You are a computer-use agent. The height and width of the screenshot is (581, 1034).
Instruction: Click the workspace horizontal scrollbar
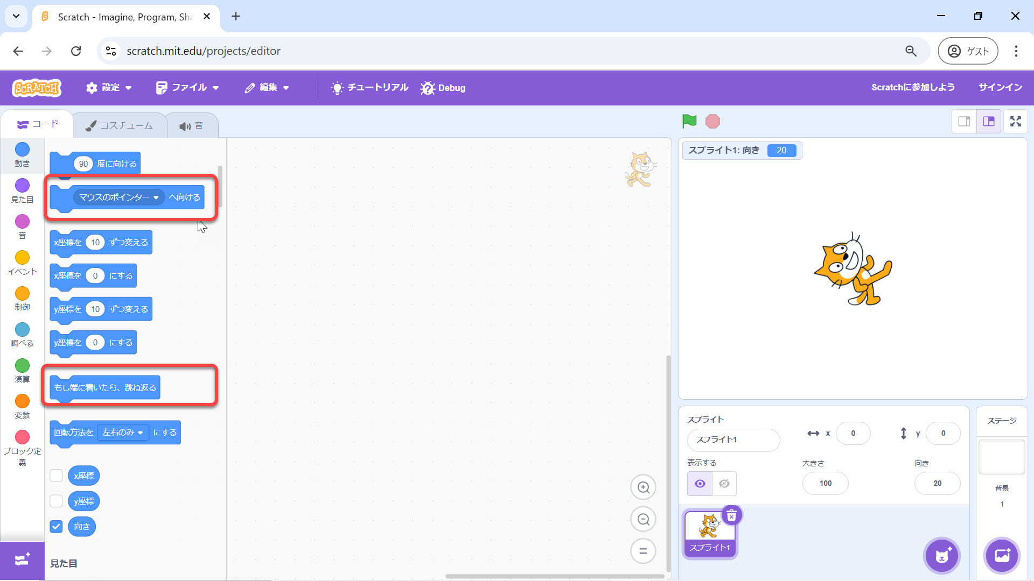(x=555, y=576)
